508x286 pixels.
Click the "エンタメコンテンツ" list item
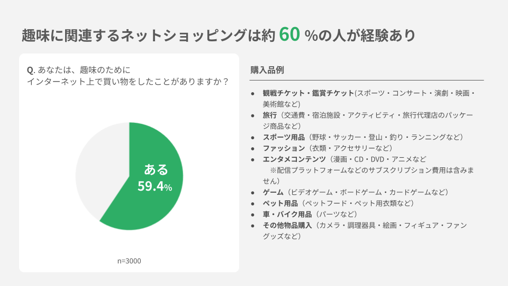[294, 159]
